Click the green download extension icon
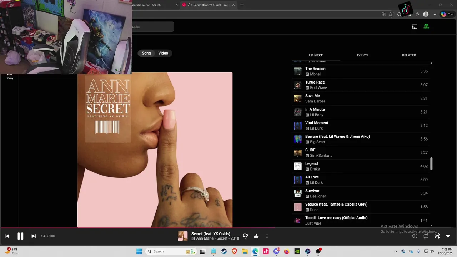457x257 pixels. (x=426, y=26)
